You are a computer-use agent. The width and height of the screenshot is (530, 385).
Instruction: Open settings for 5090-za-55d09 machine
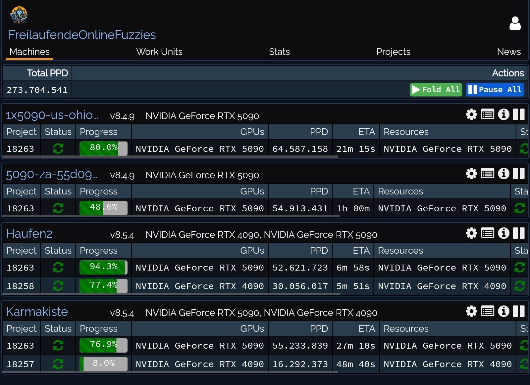pos(471,174)
